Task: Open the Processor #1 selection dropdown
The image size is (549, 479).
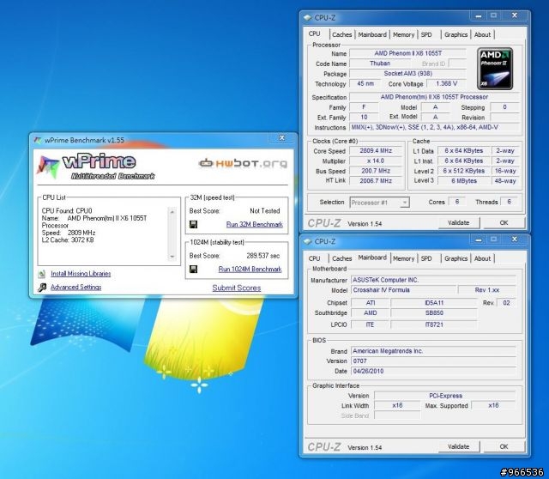Action: [404, 203]
